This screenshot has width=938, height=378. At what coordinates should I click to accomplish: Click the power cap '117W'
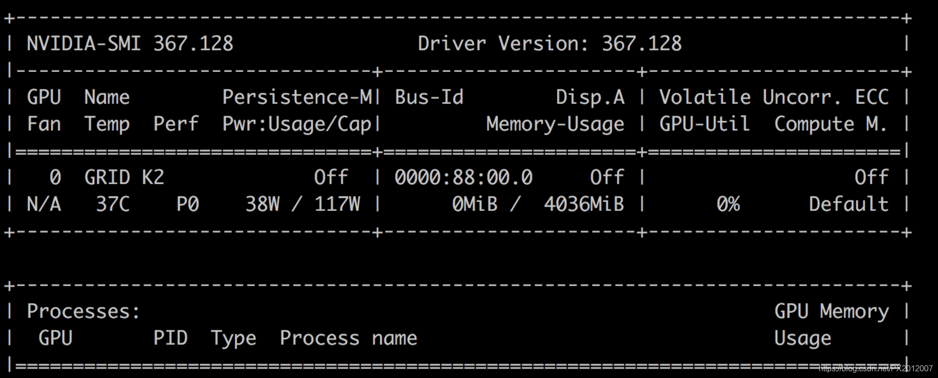pyautogui.click(x=337, y=204)
